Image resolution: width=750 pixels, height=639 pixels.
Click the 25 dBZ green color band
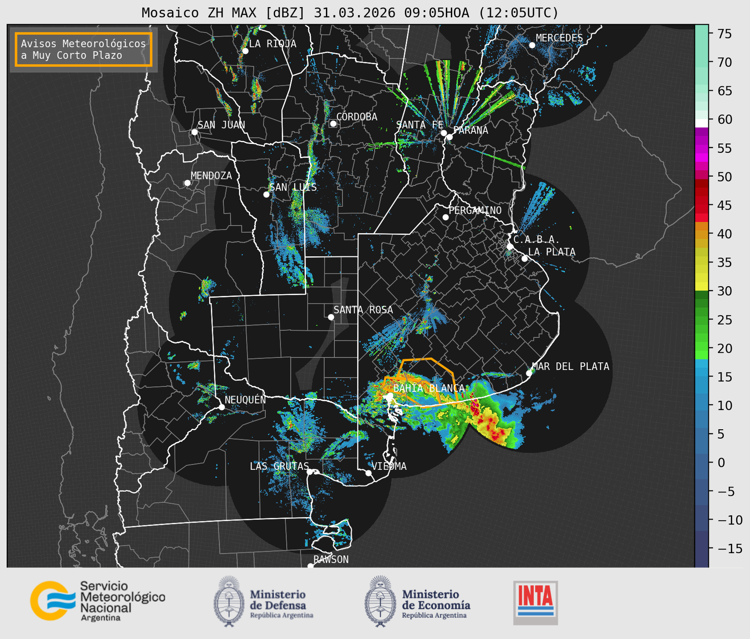pos(702,320)
